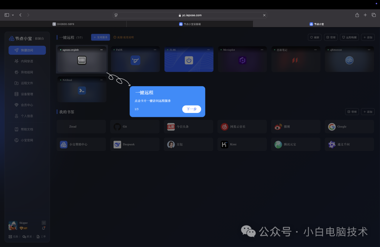Click the notification bell icon near Skipper
The height and width of the screenshot is (247, 380).
44,228
